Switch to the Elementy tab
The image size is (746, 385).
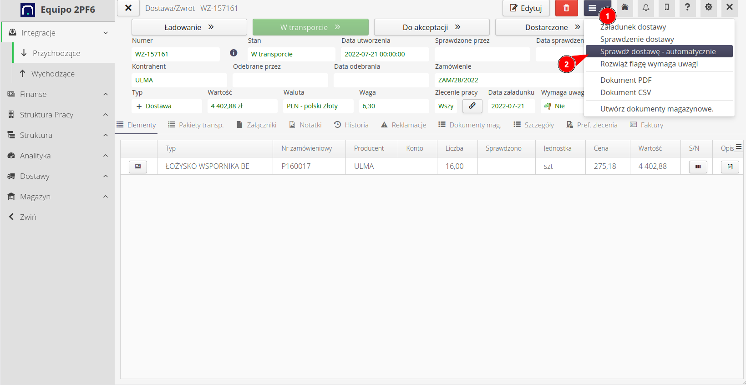[136, 125]
